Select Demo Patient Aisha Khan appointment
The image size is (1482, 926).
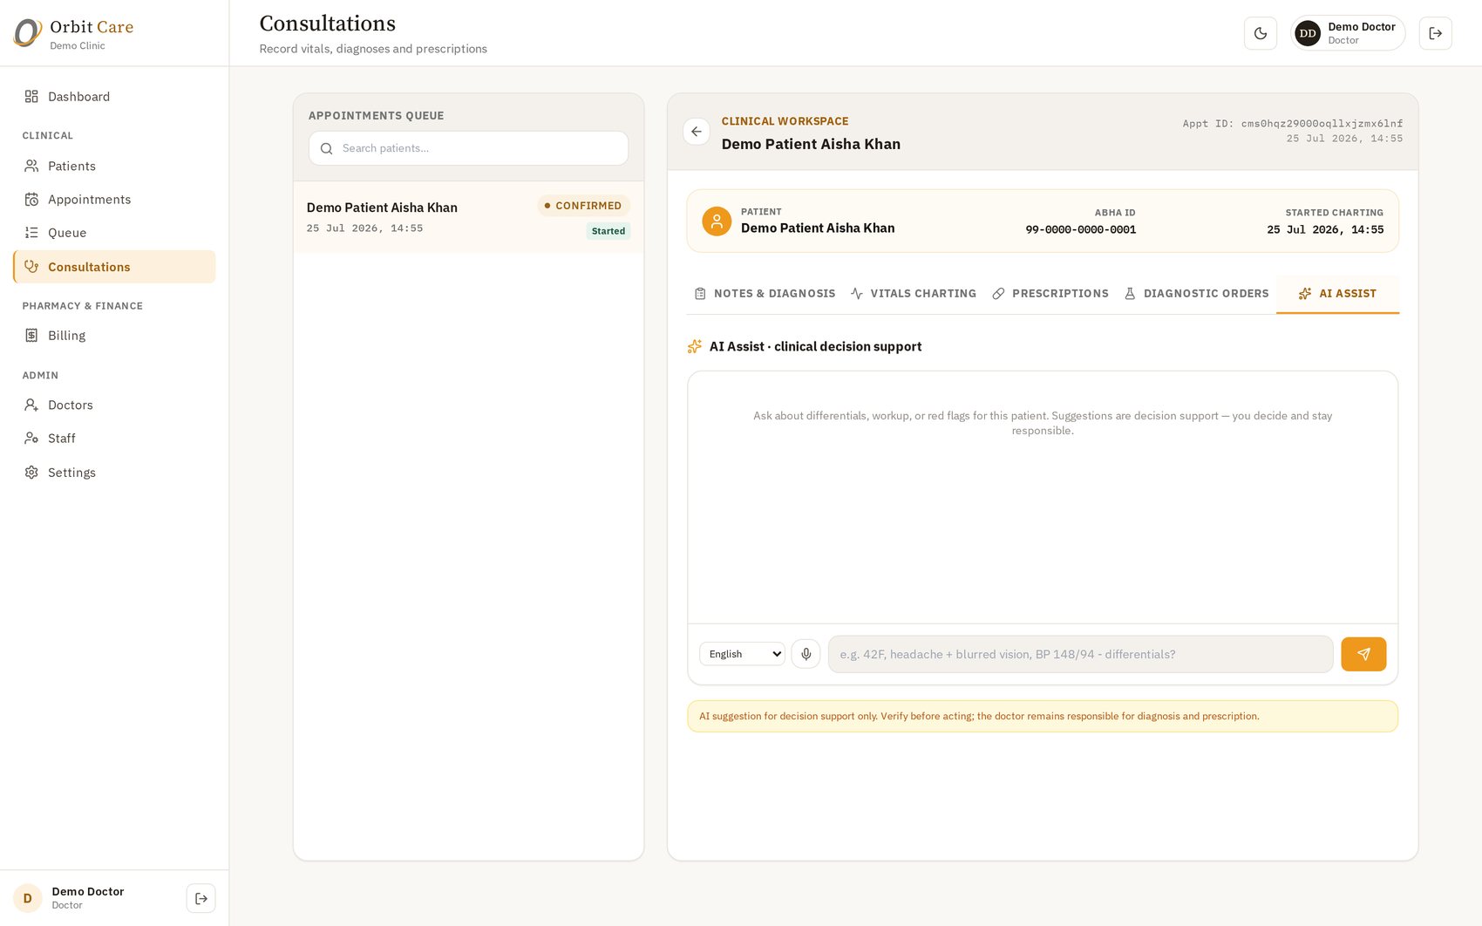(x=468, y=217)
